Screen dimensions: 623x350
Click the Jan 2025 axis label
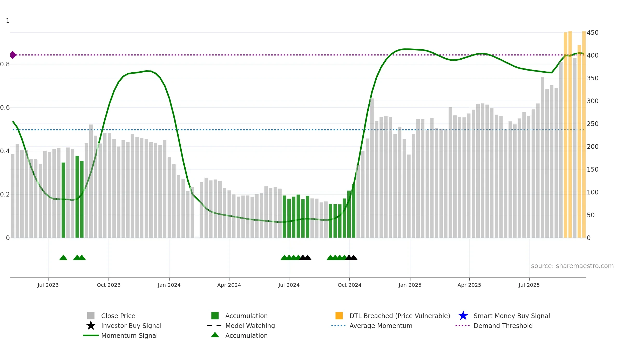pos(410,285)
